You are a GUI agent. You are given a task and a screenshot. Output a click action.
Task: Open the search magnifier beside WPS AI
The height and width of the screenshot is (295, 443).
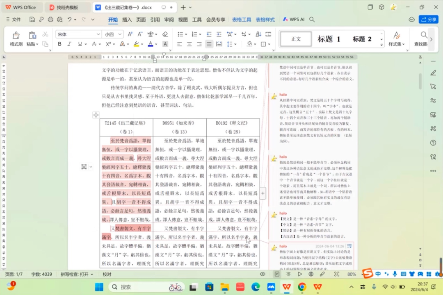[x=312, y=20]
